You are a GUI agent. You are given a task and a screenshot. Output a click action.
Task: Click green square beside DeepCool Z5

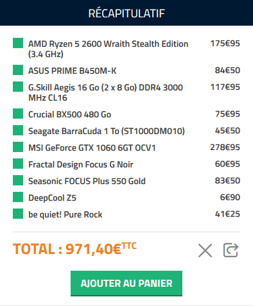coord(18,197)
